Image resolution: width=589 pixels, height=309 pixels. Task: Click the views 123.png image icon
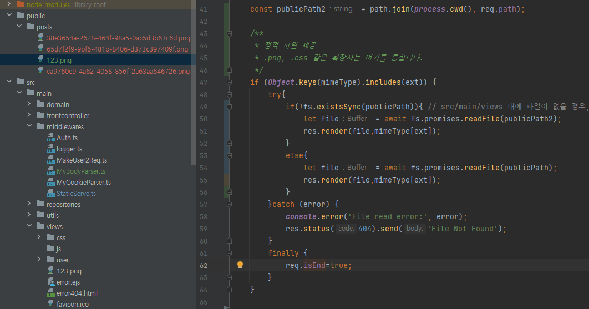pos(50,271)
